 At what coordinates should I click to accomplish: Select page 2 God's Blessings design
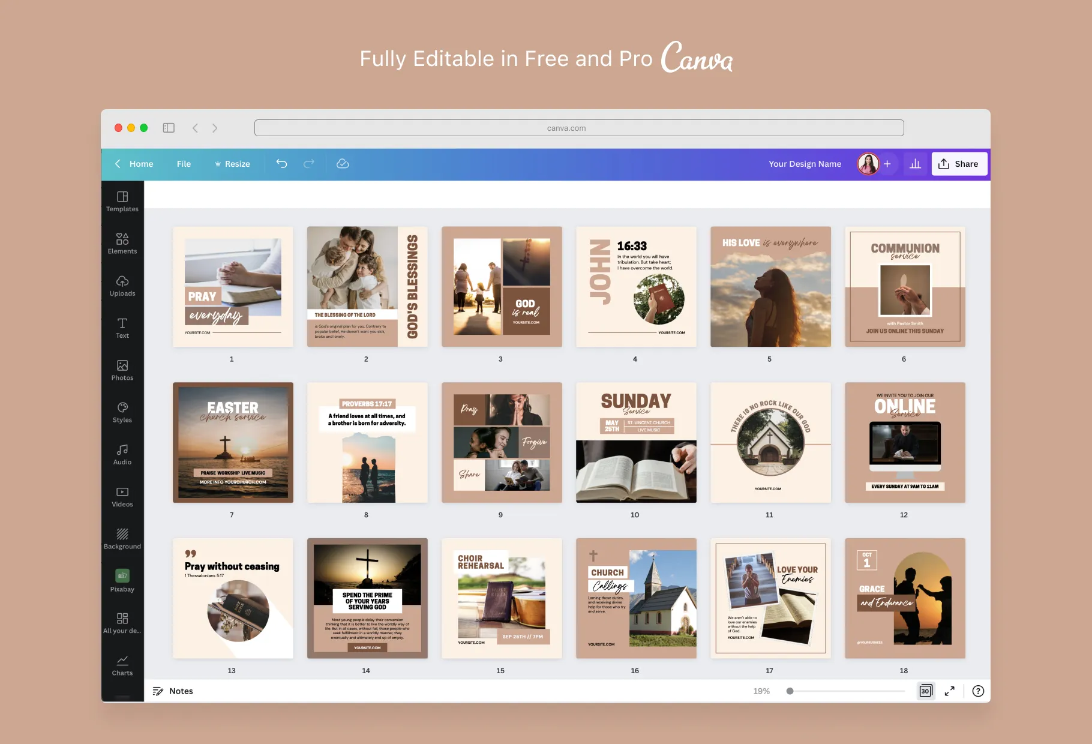(367, 286)
